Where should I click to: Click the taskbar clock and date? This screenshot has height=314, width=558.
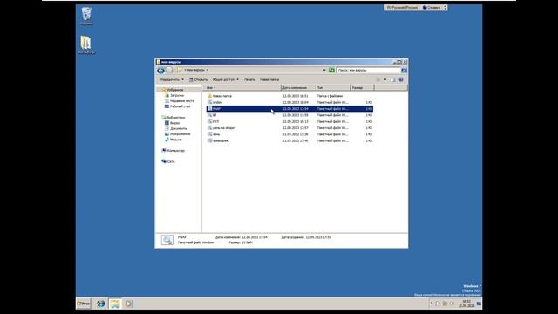(466, 304)
